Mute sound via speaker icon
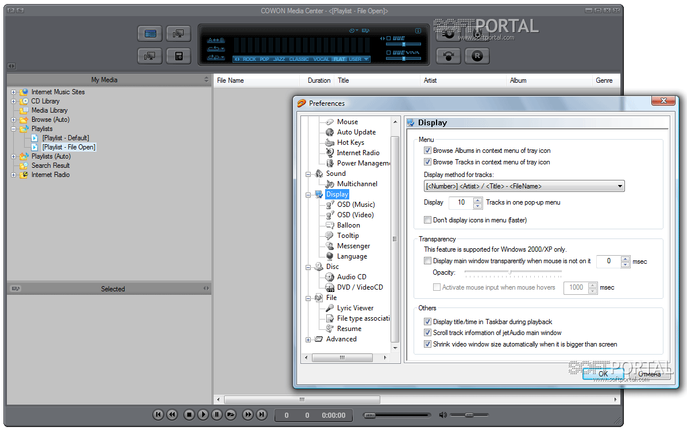 point(443,415)
